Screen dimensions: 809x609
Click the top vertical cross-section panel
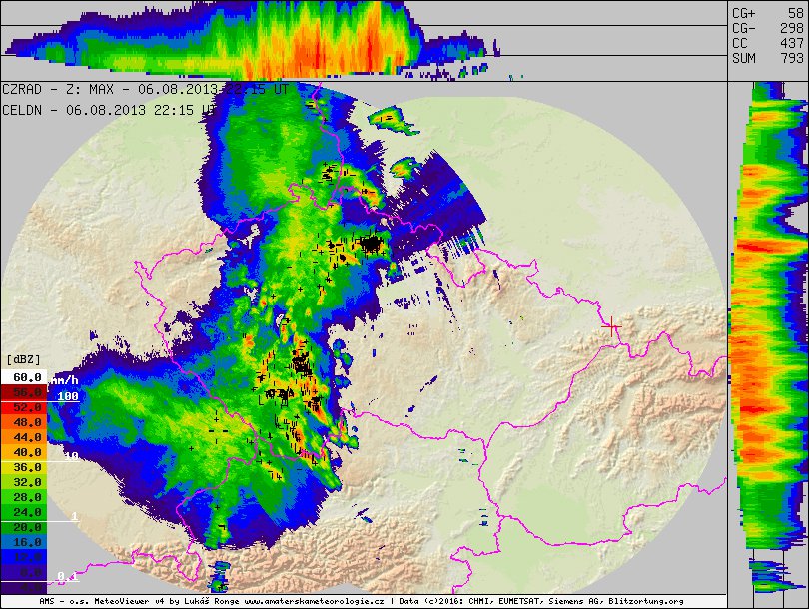[x=364, y=41]
